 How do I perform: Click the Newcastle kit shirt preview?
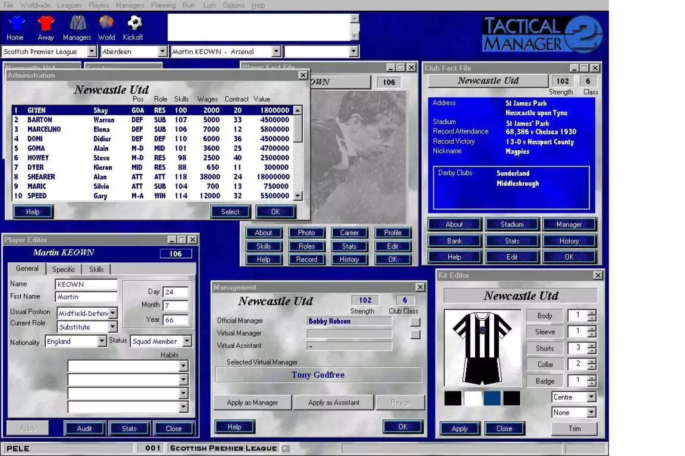click(x=482, y=347)
